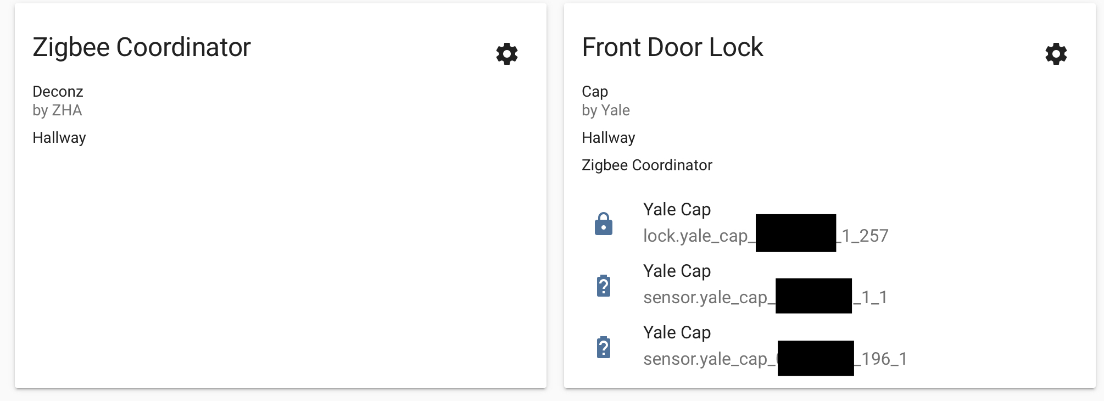
Task: Open Yale Cap name above sensor ending 196_1
Action: pyautogui.click(x=677, y=332)
